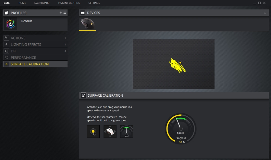Click the grab-icon step tile

coord(93,132)
